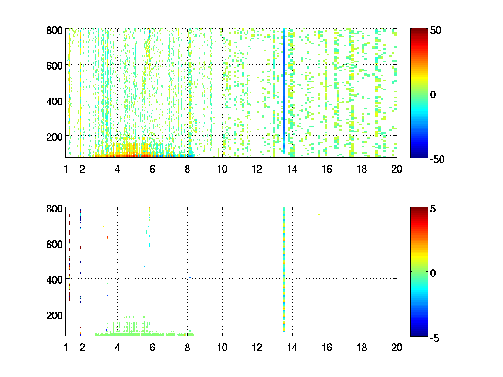The image size is (503, 377).
Task: Click the '800' y-axis label of the top plot
Action: (55, 31)
